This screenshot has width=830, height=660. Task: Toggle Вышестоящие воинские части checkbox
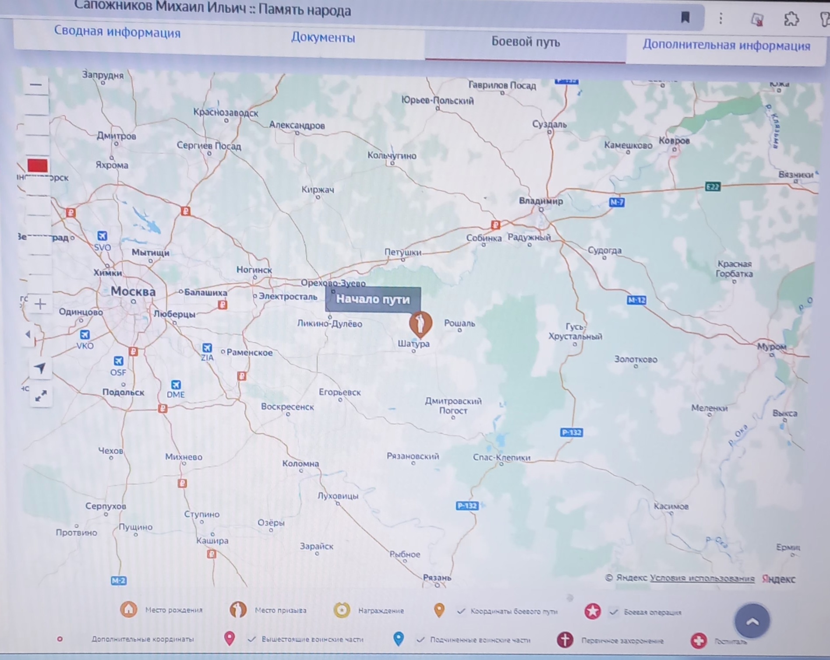coord(251,639)
